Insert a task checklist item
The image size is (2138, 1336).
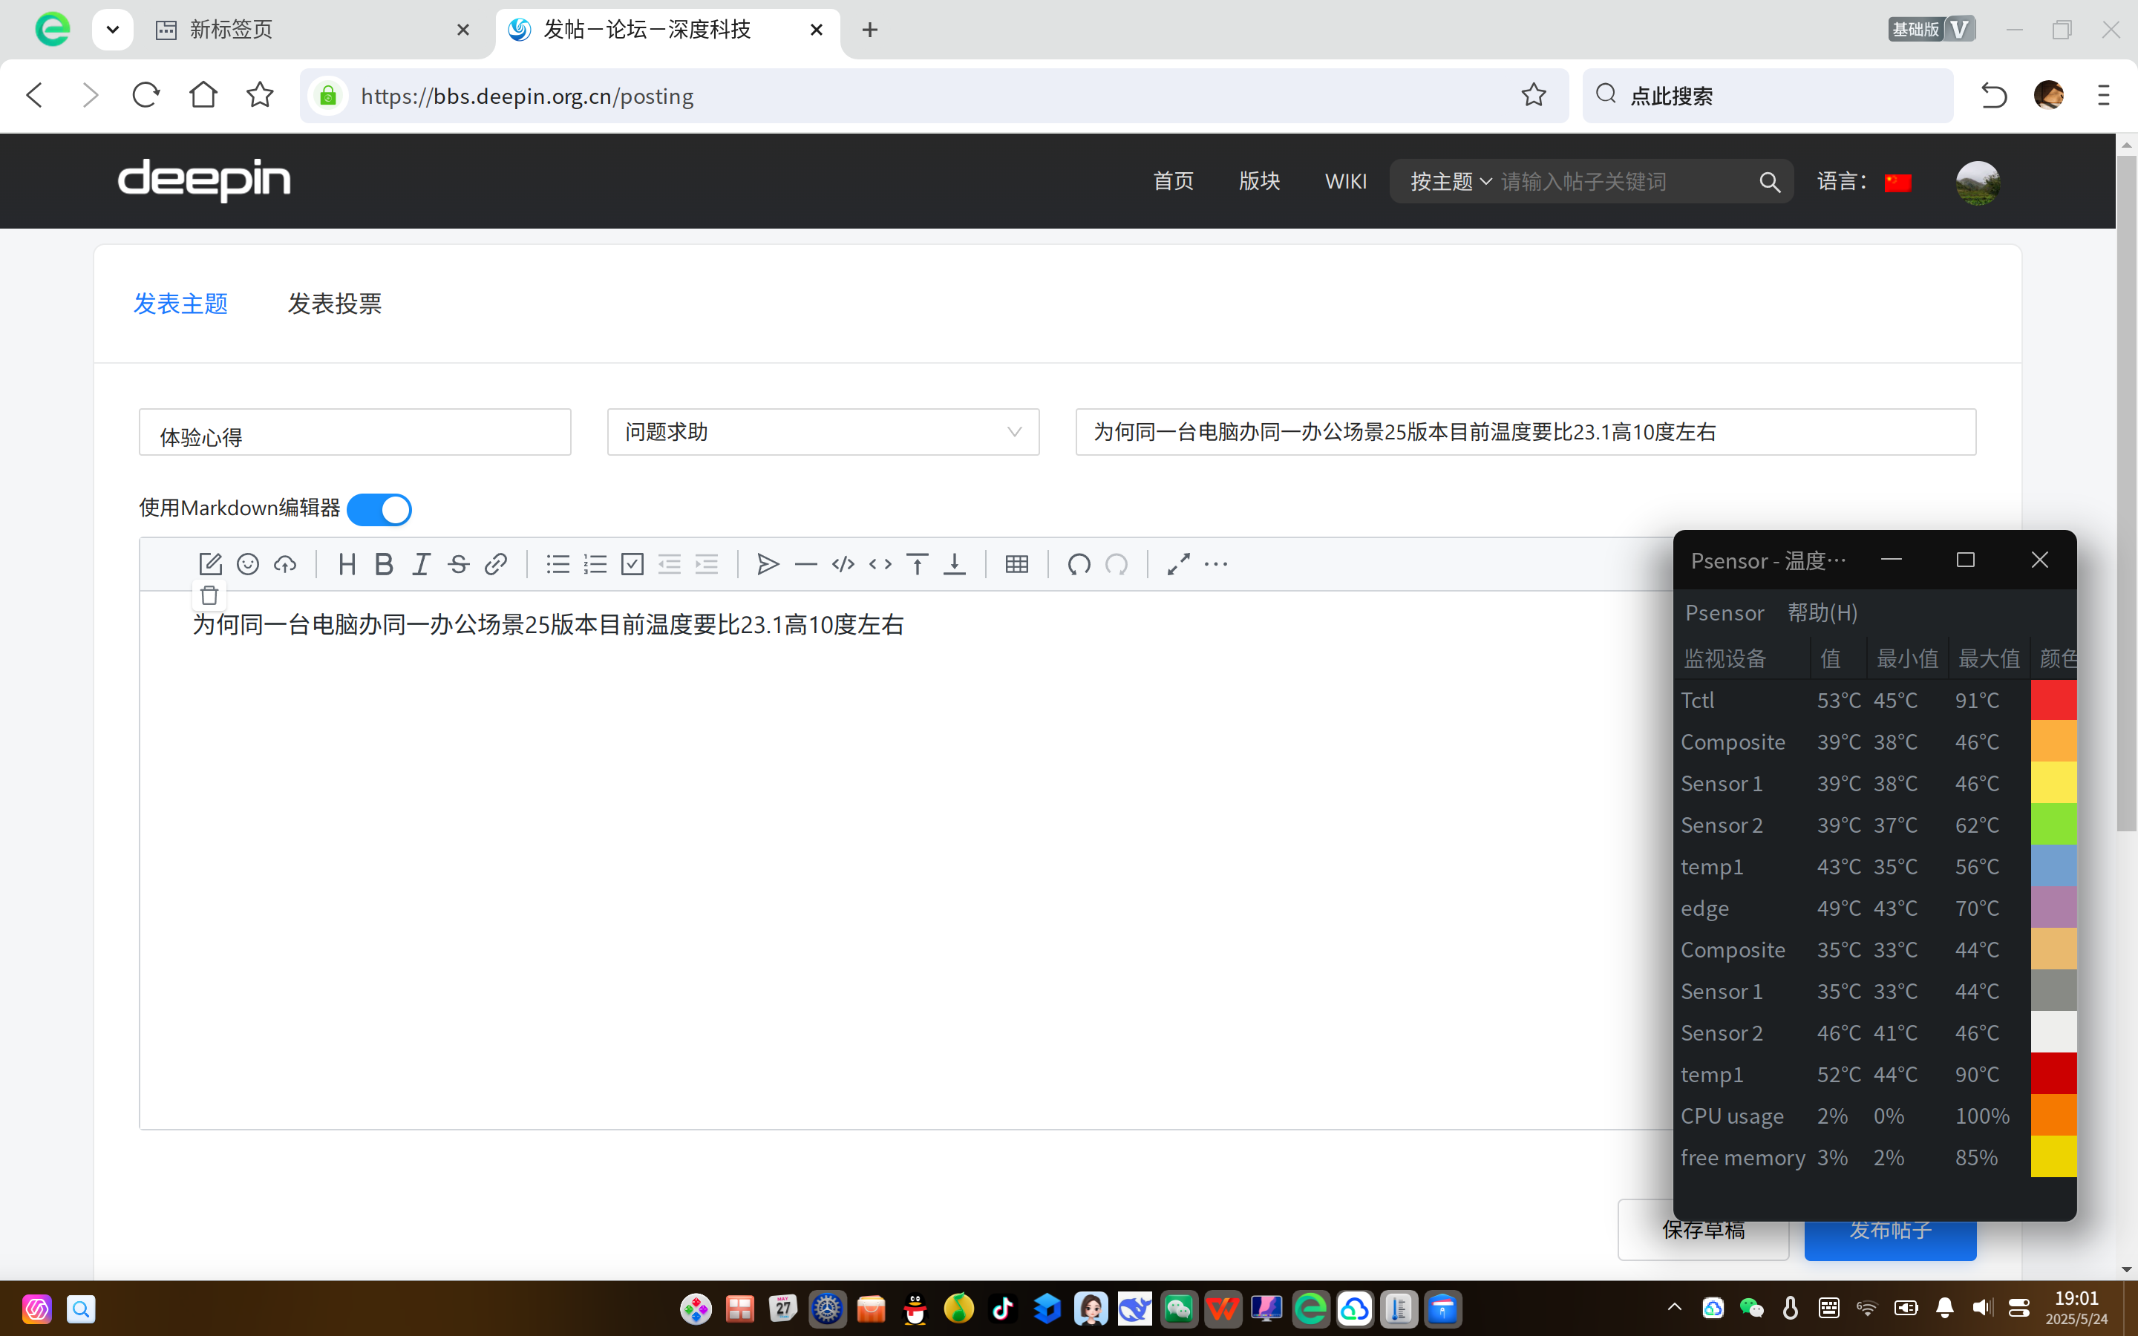tap(632, 564)
